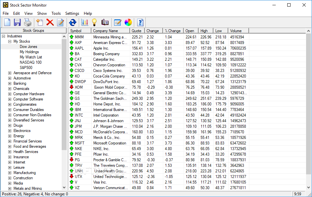
Task: Open the File menu
Action: click(6, 13)
